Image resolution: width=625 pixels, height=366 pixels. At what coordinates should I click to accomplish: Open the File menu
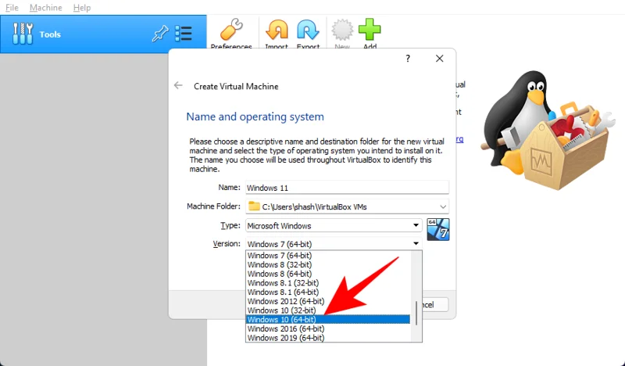[x=12, y=8]
